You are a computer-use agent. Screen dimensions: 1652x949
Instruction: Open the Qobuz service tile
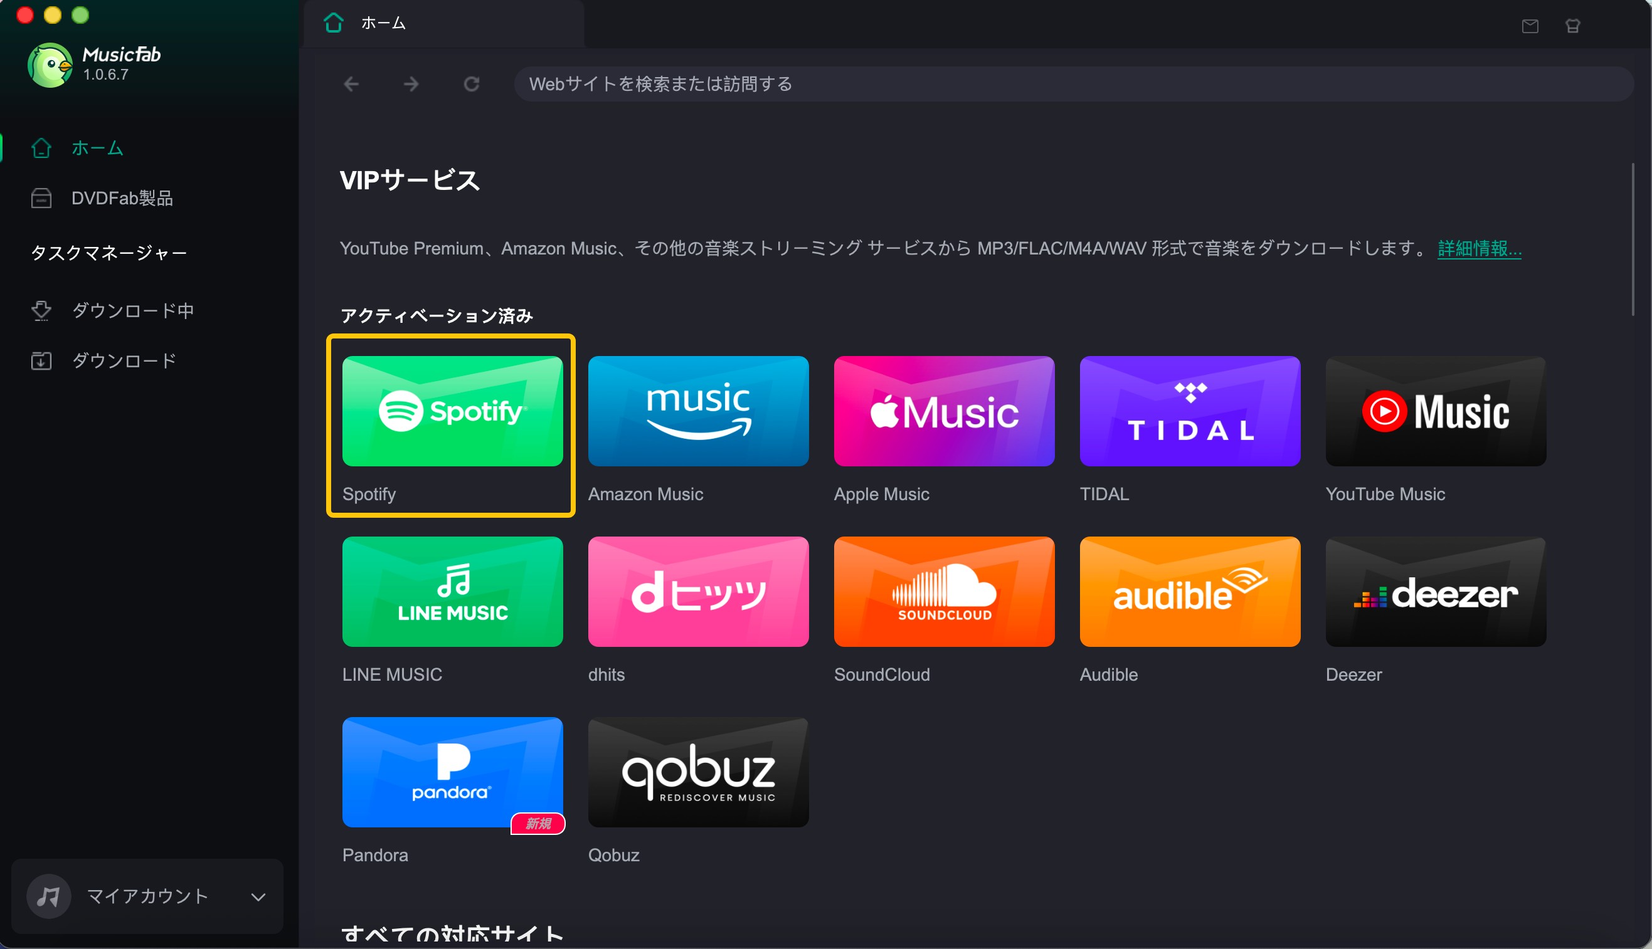[698, 772]
